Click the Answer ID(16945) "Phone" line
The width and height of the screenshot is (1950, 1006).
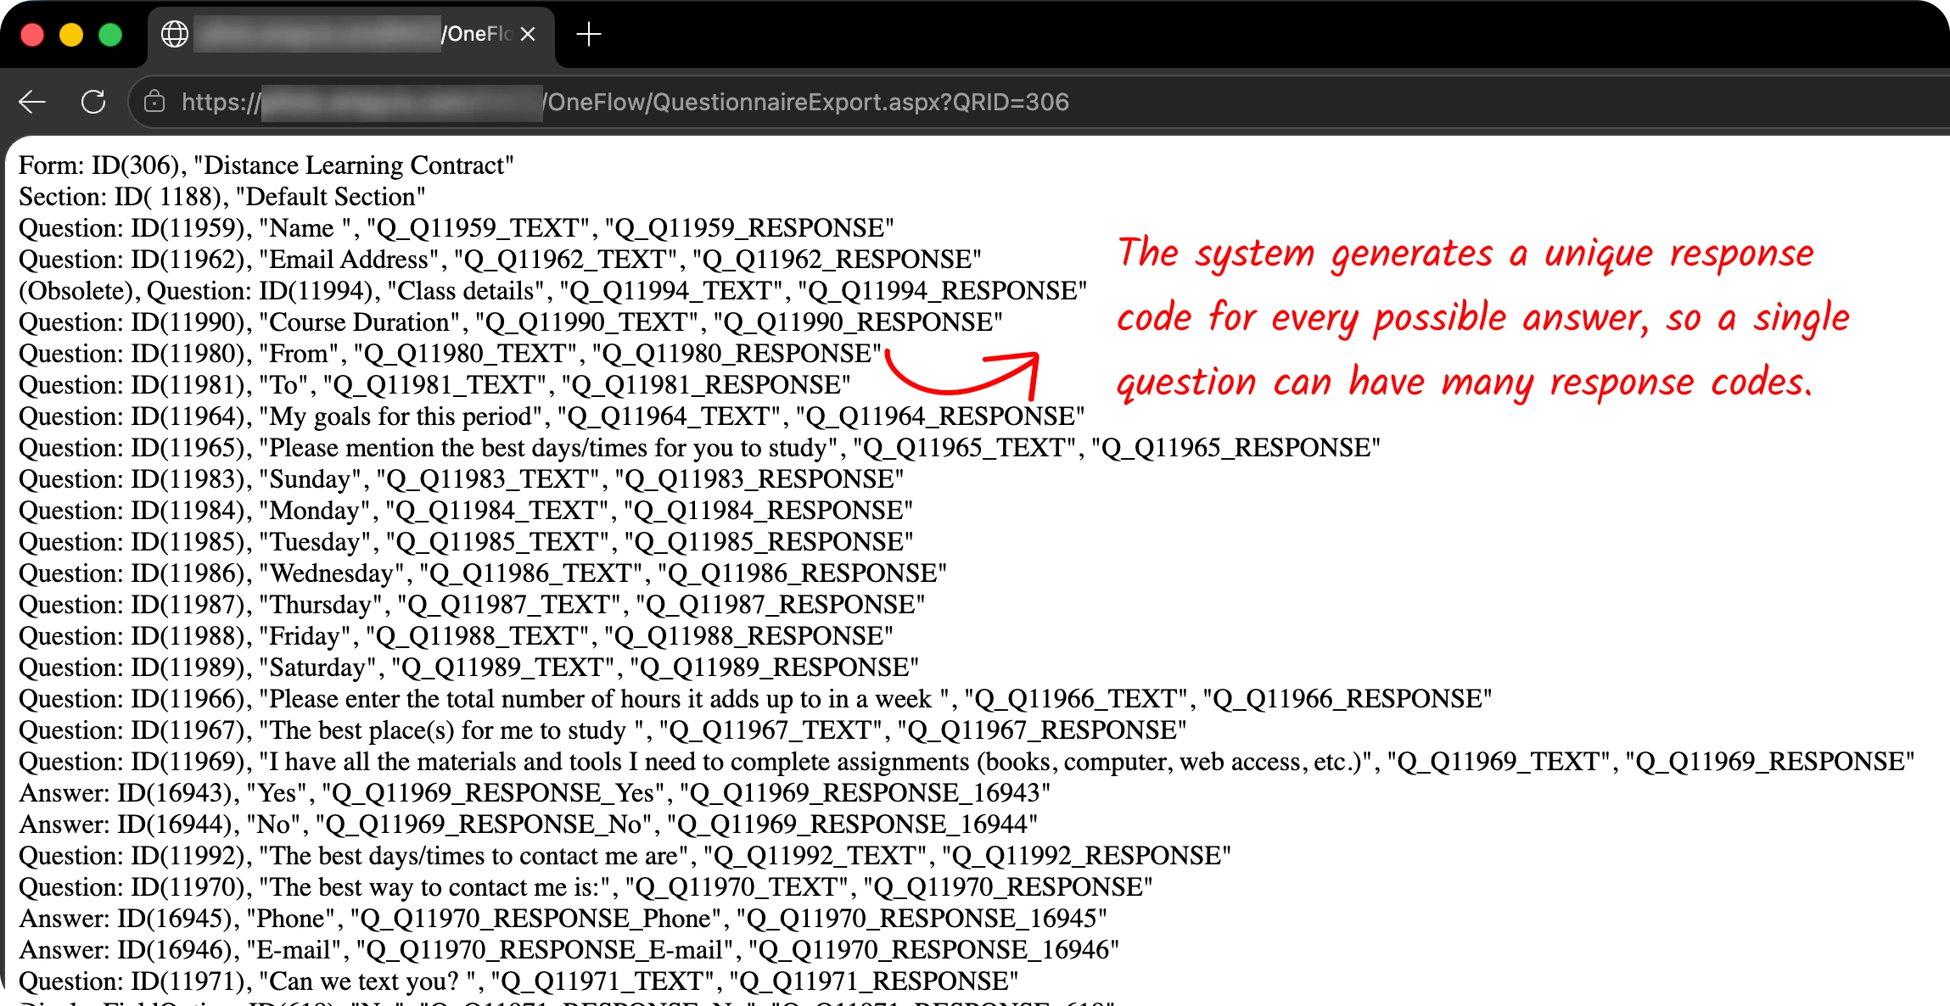pyautogui.click(x=563, y=918)
